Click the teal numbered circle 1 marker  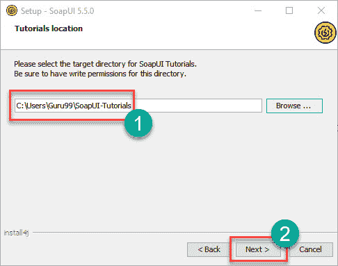[x=138, y=123]
